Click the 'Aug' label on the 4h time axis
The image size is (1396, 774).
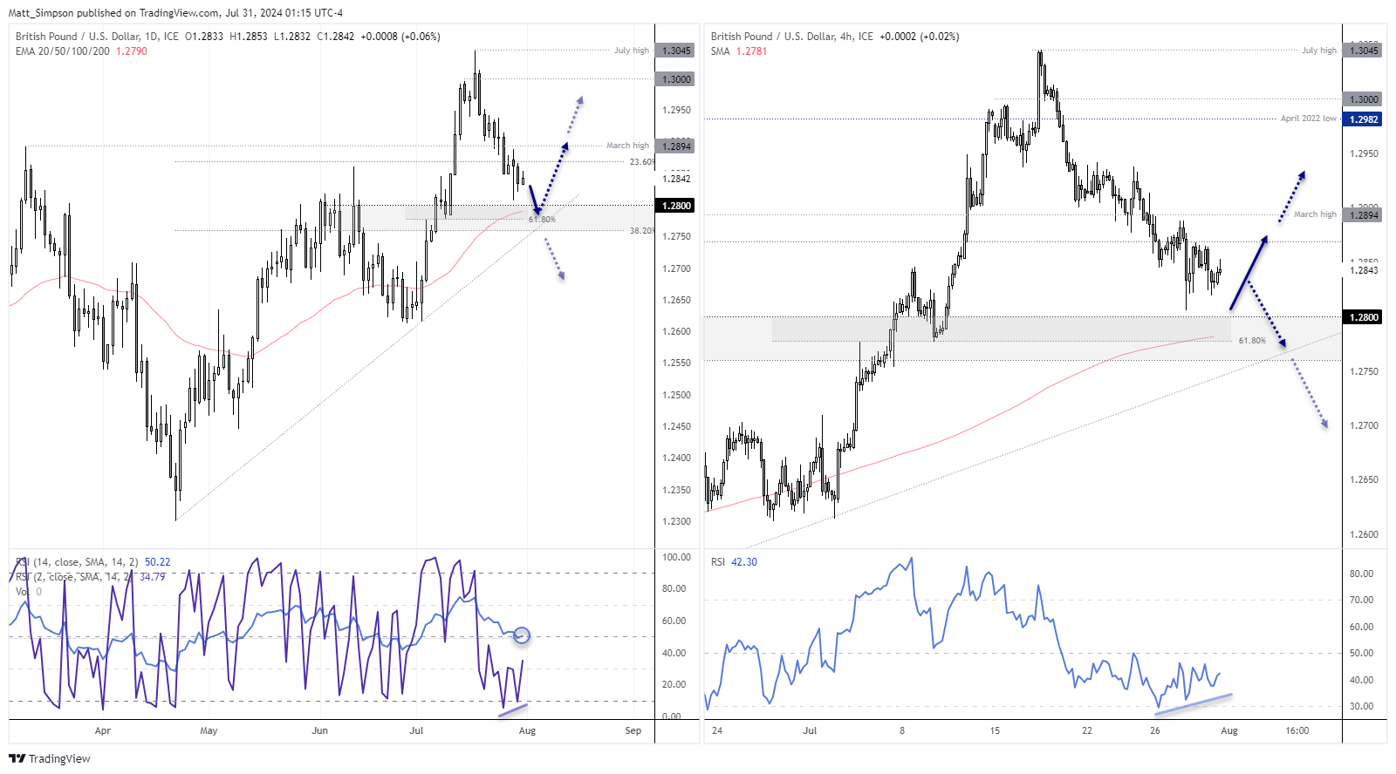pyautogui.click(x=1229, y=730)
